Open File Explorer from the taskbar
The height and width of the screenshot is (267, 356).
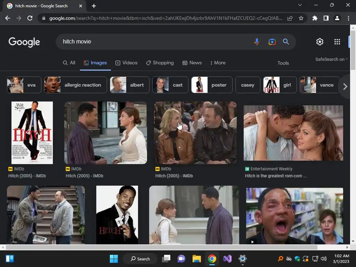pos(197,259)
